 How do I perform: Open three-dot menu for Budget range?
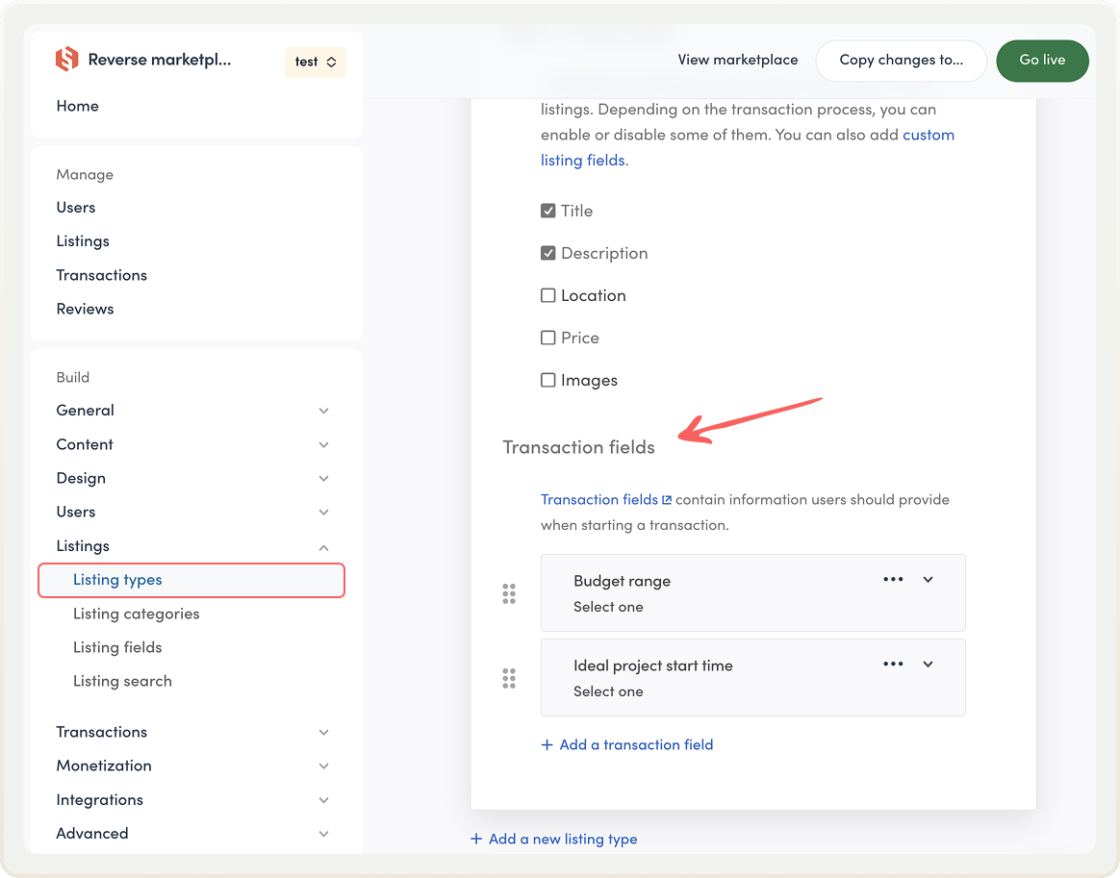pyautogui.click(x=893, y=580)
